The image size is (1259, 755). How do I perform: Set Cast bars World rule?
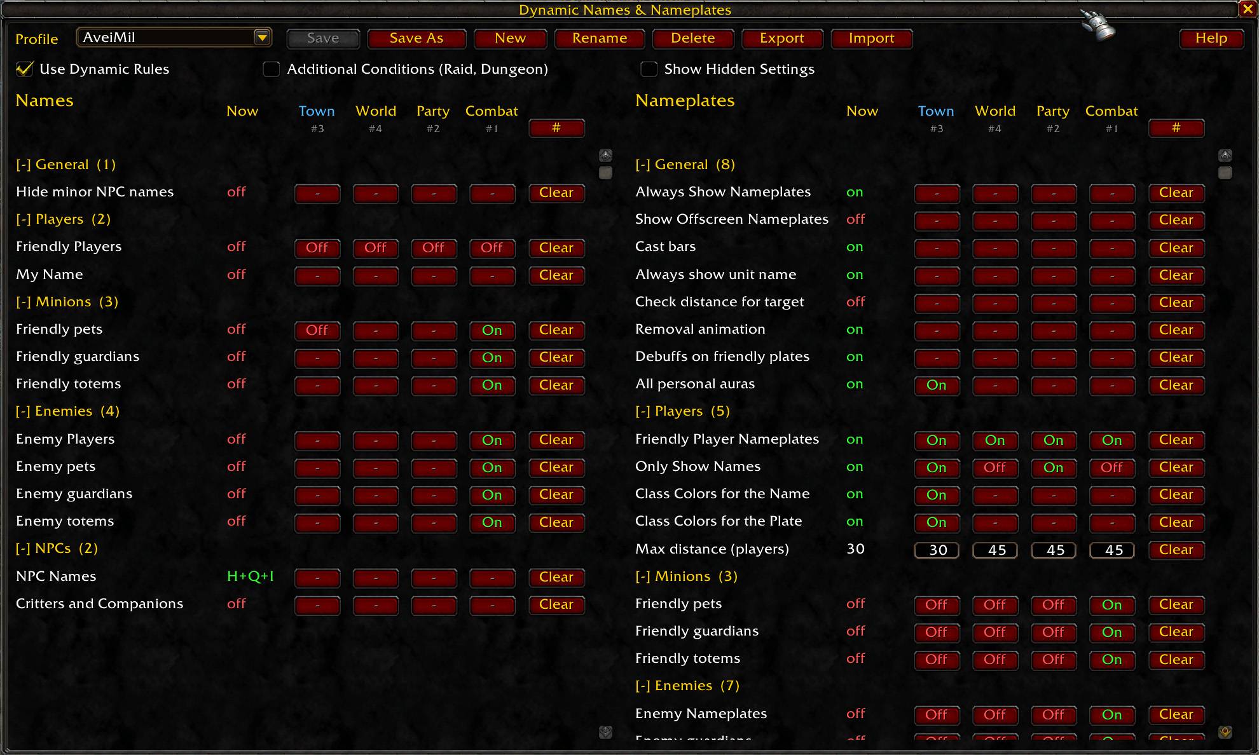[995, 248]
